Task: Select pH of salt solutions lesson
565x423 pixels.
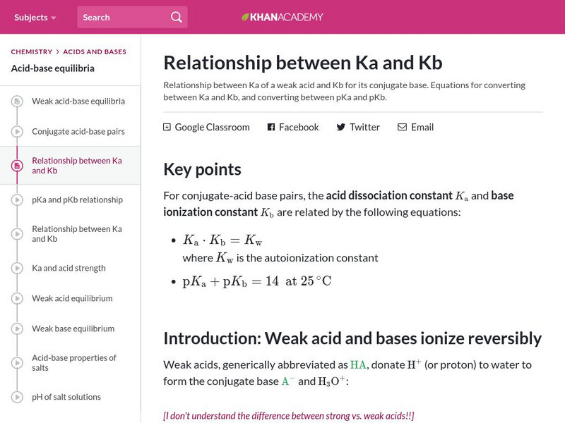Action: 66,397
